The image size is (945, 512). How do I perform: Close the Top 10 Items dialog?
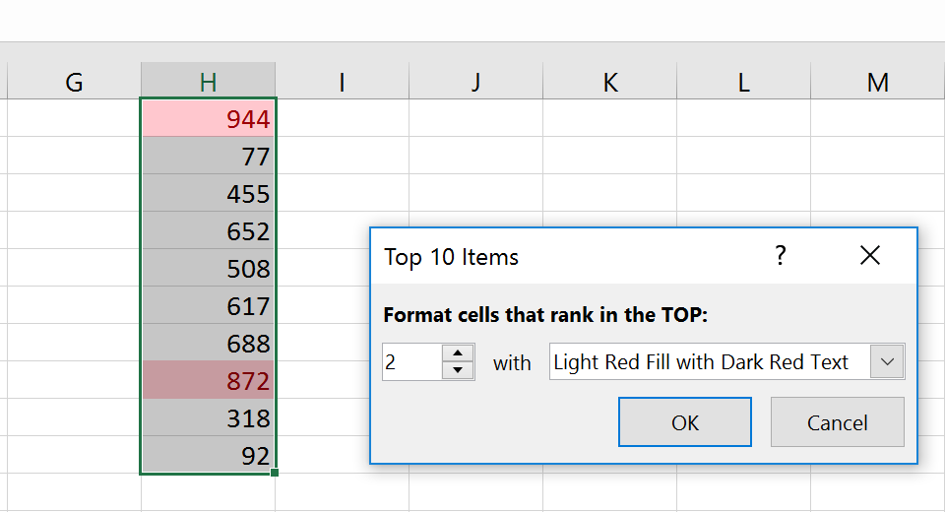(x=869, y=256)
